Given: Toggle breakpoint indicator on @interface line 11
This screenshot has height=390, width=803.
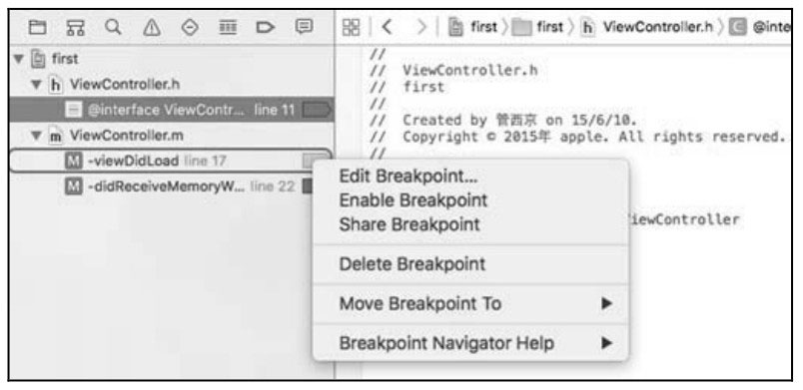Looking at the screenshot, I should click(x=317, y=110).
